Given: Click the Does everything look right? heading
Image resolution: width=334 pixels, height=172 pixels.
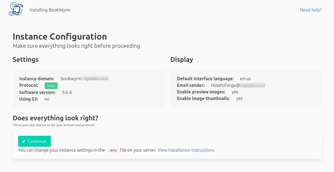Looking at the screenshot, I should click(x=55, y=118).
